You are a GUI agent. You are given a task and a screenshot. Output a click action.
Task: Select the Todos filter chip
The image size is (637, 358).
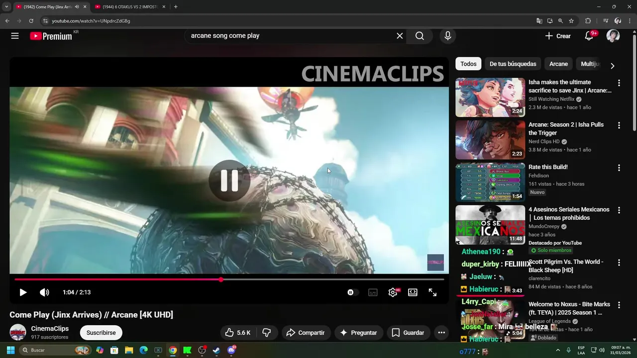(468, 64)
